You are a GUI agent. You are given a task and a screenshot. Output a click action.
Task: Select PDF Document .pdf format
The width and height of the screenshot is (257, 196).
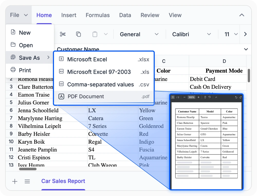(104, 96)
